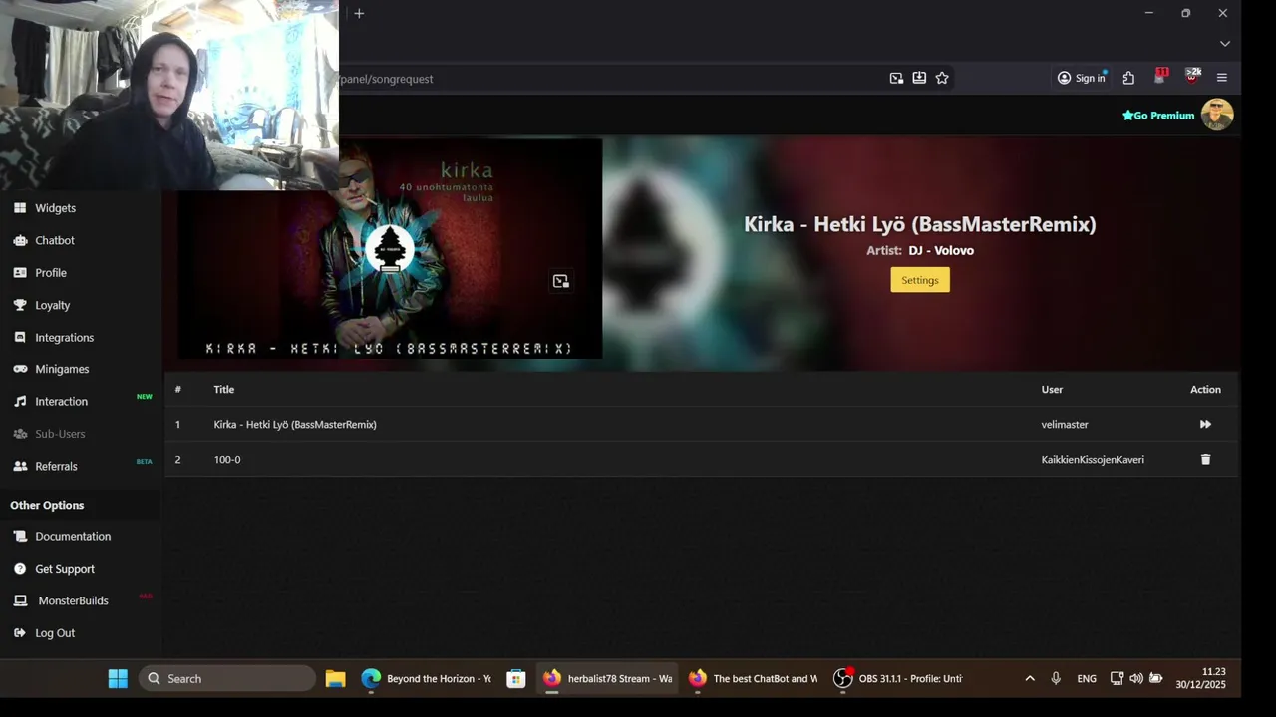The width and height of the screenshot is (1276, 717).
Task: Open the Firefox hamburger menu
Action: coord(1222,78)
